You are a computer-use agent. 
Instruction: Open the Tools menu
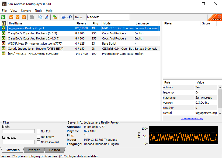coord(38,11)
